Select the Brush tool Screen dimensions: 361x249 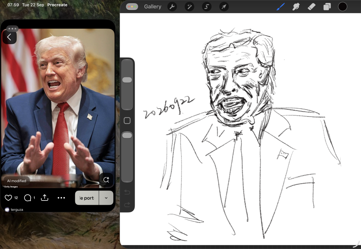click(x=280, y=7)
